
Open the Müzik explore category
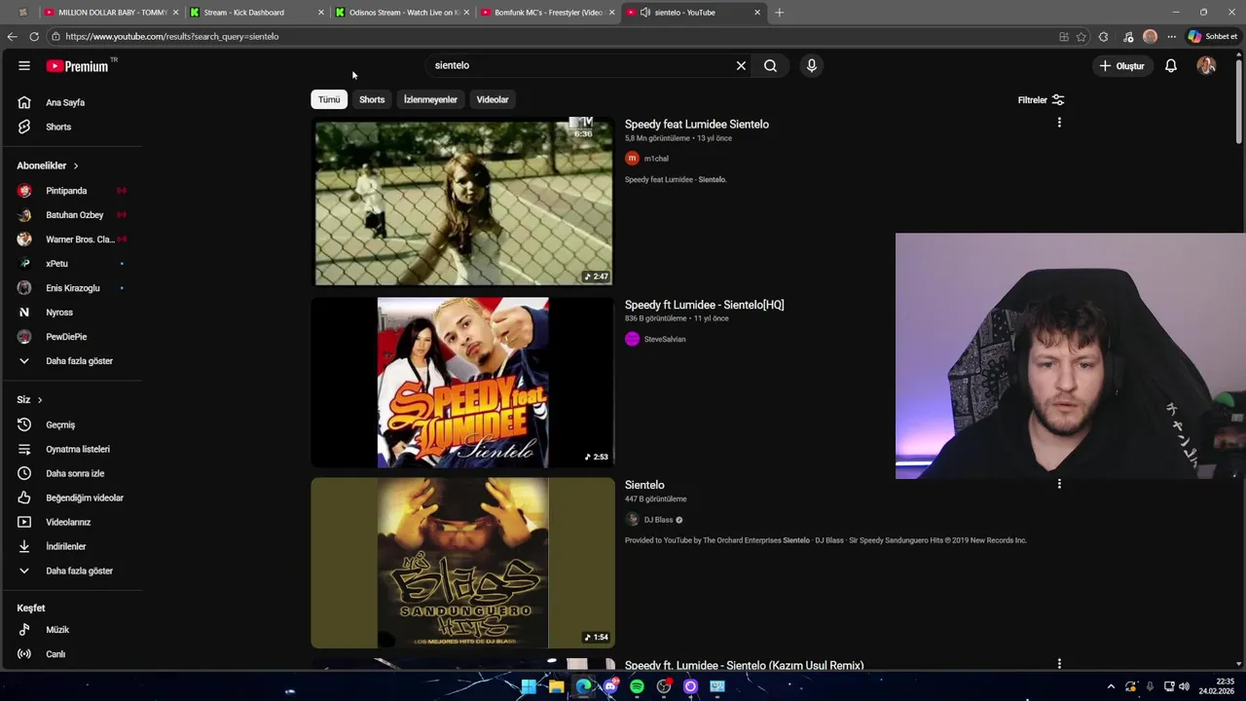[57, 630]
